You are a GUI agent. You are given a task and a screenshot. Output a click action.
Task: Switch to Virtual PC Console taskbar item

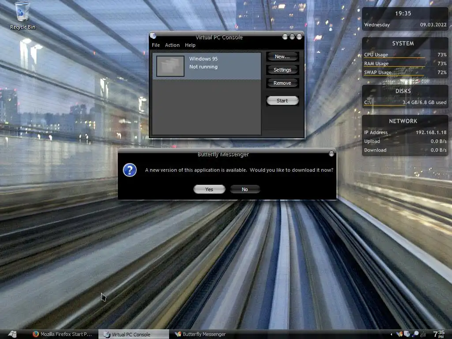click(133, 335)
